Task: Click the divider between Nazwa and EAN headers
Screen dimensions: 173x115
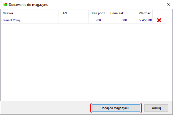Action: (x=59, y=13)
